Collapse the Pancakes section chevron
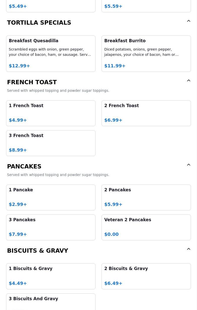Viewport: 197px width, 310px height. coord(188,165)
